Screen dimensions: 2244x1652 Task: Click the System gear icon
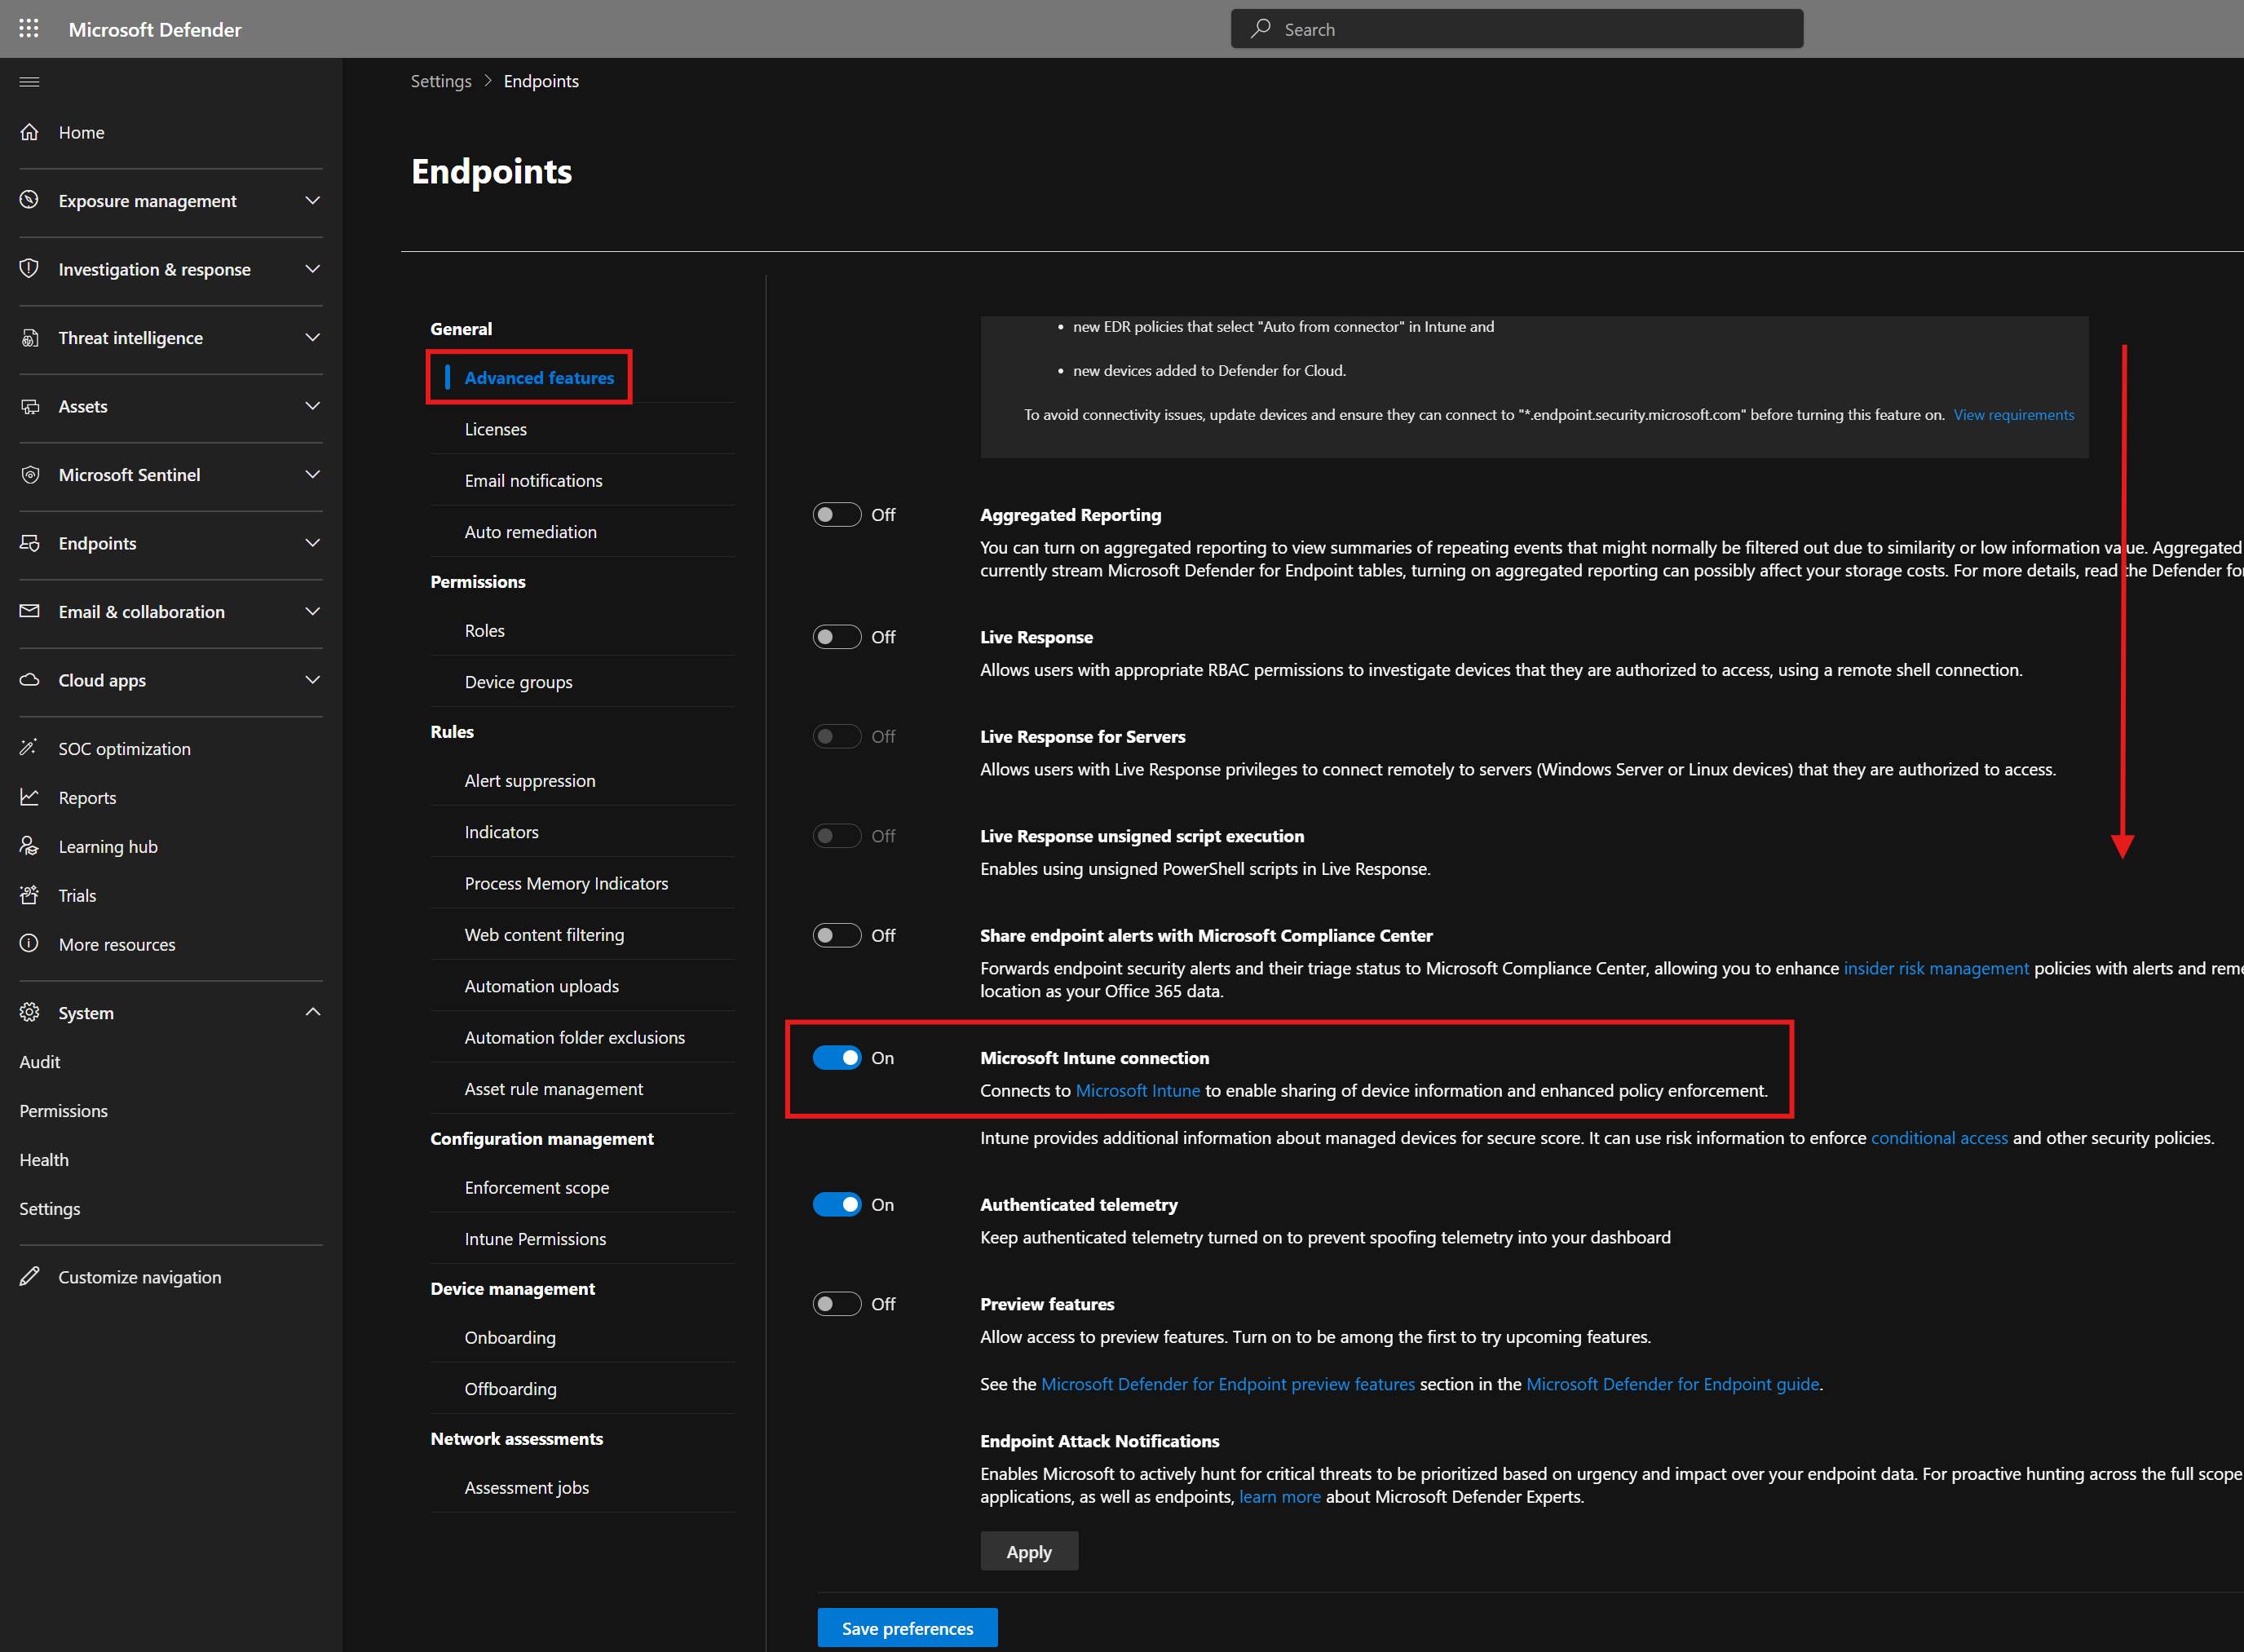coord(29,1012)
